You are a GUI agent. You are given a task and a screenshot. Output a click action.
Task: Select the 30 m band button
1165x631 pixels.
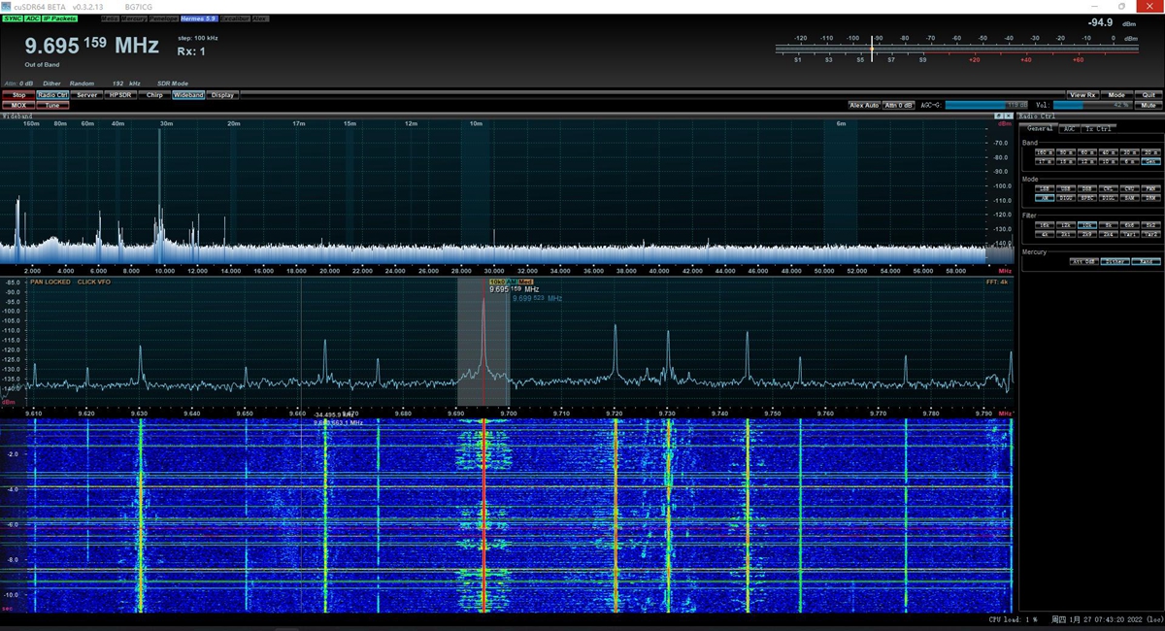[1130, 152]
